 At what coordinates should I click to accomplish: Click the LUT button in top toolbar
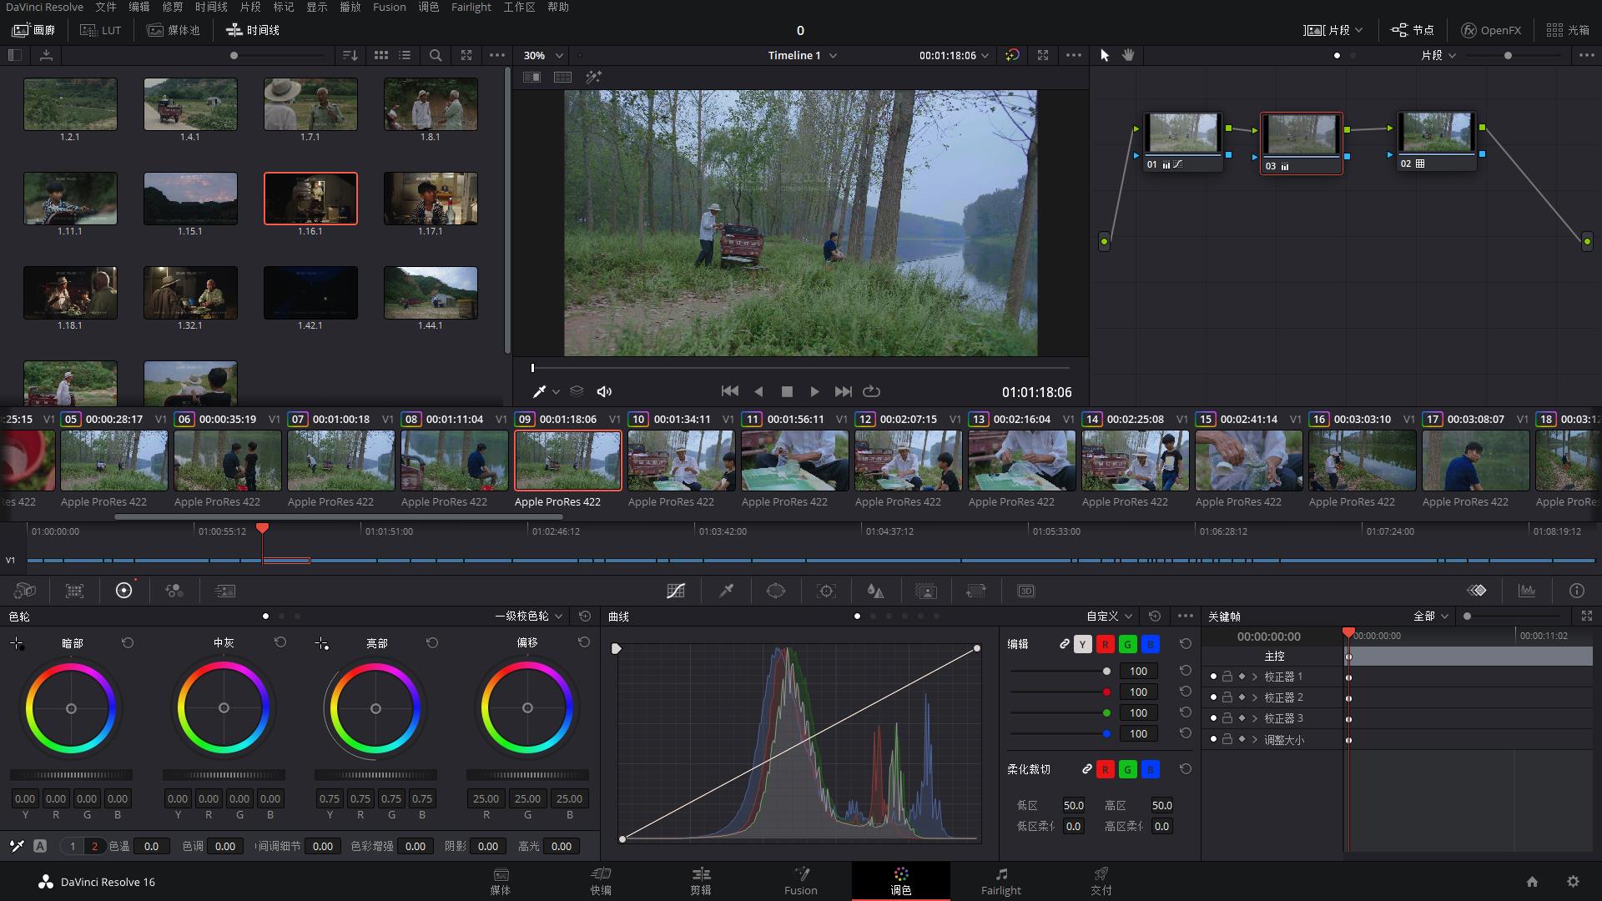(101, 30)
